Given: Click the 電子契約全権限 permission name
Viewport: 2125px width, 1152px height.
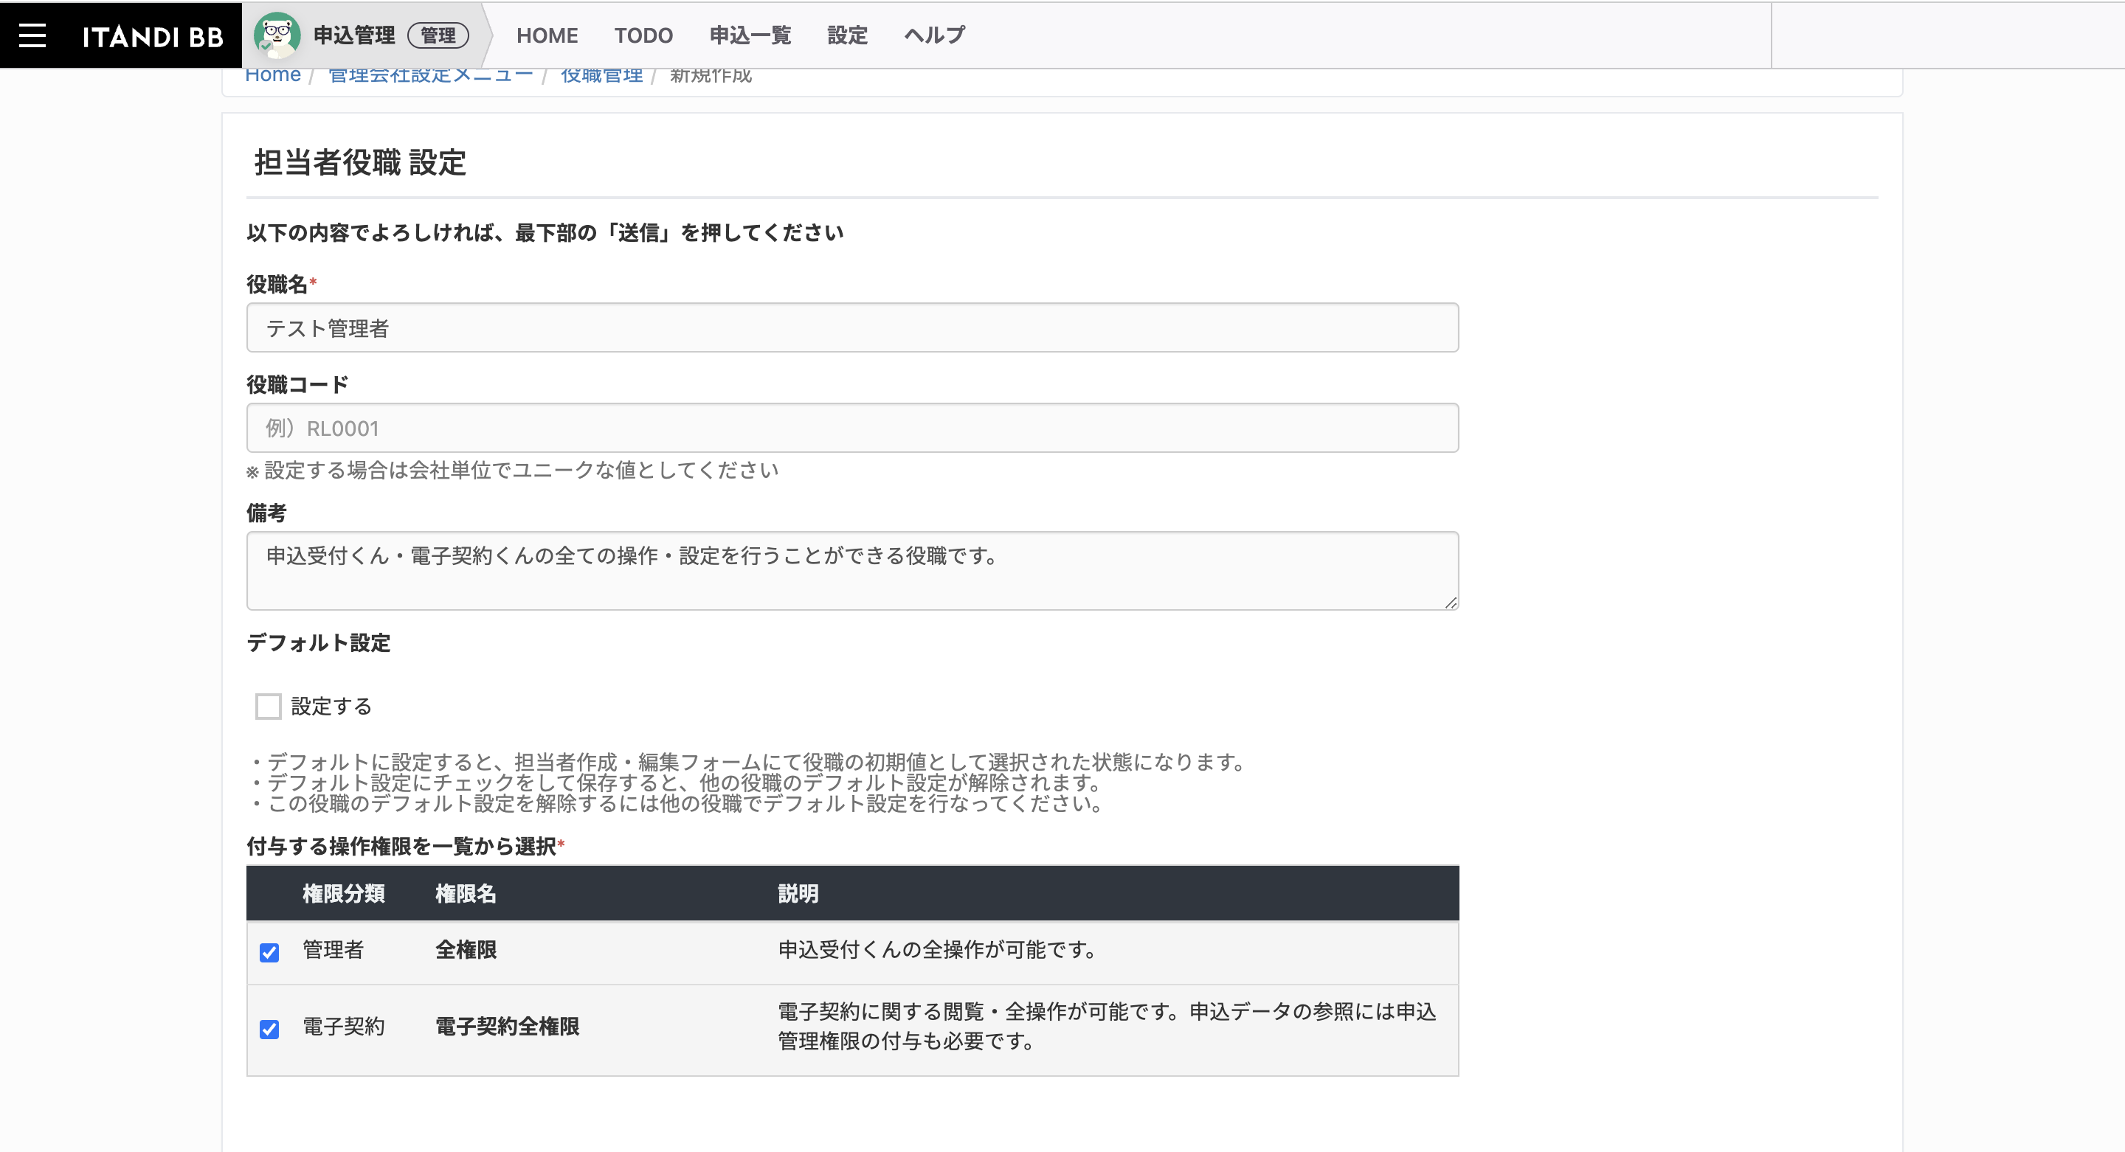Looking at the screenshot, I should click(508, 1026).
